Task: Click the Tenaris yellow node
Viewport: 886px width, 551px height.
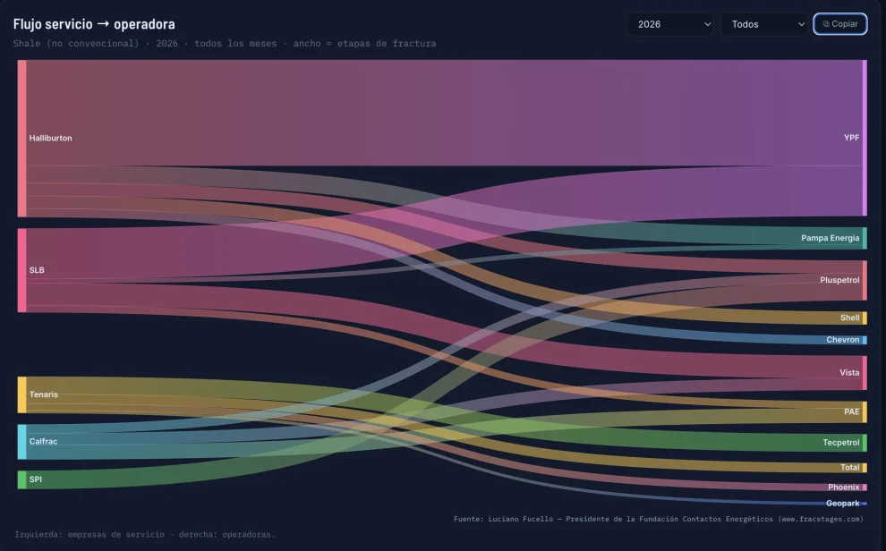Action: [x=22, y=394]
